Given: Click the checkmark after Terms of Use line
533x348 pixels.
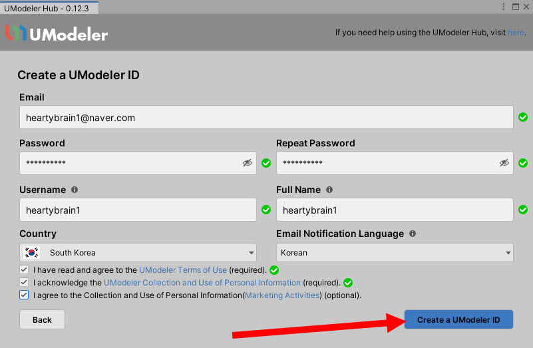Looking at the screenshot, I should point(274,270).
